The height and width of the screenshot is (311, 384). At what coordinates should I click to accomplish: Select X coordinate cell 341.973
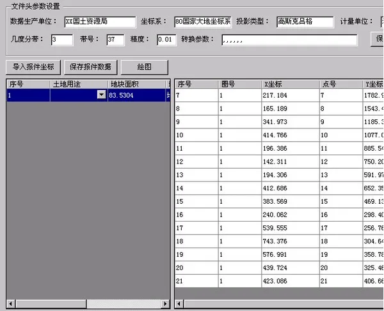(291, 122)
